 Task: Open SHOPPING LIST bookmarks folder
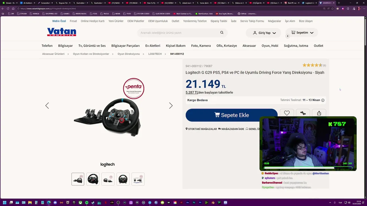[x=50, y=13]
